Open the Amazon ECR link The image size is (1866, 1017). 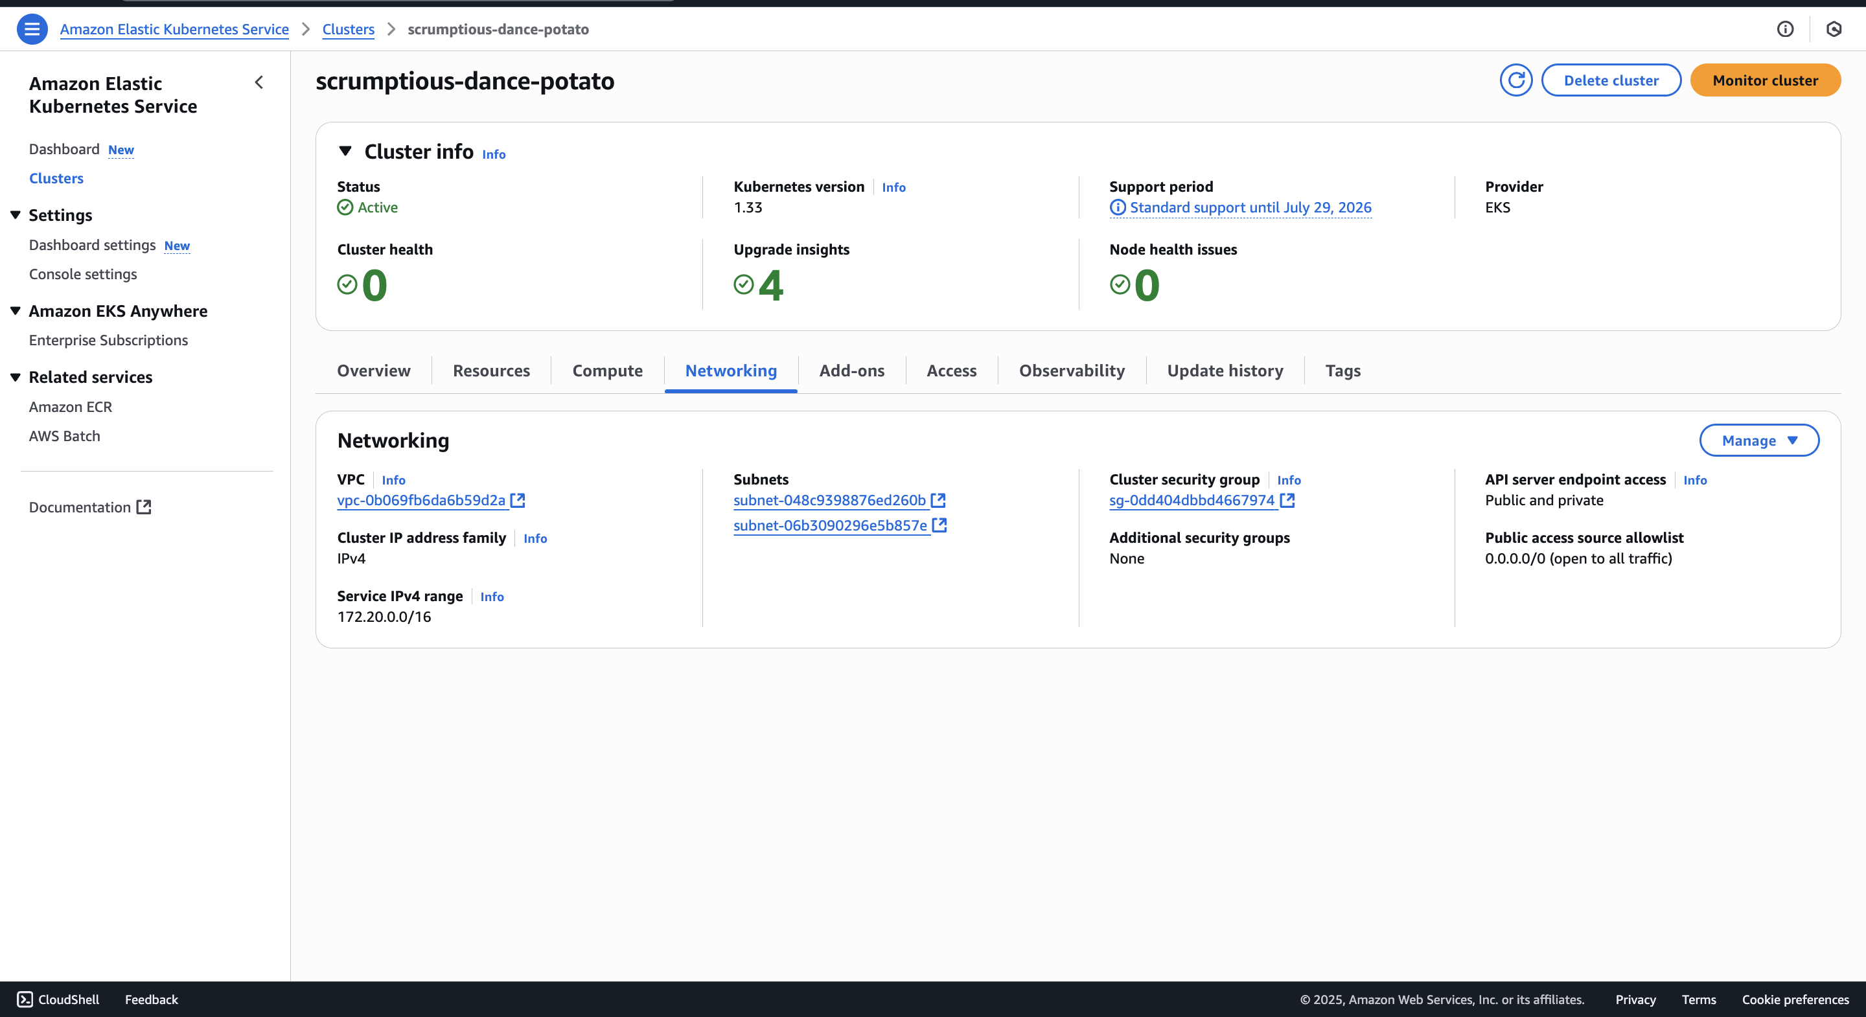70,406
